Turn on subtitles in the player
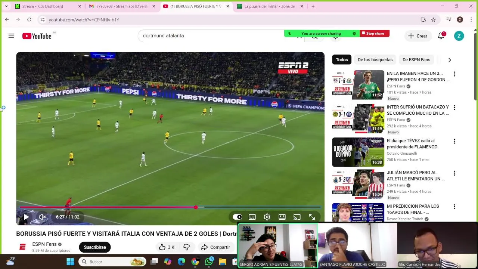This screenshot has width=478, height=269. (252, 217)
